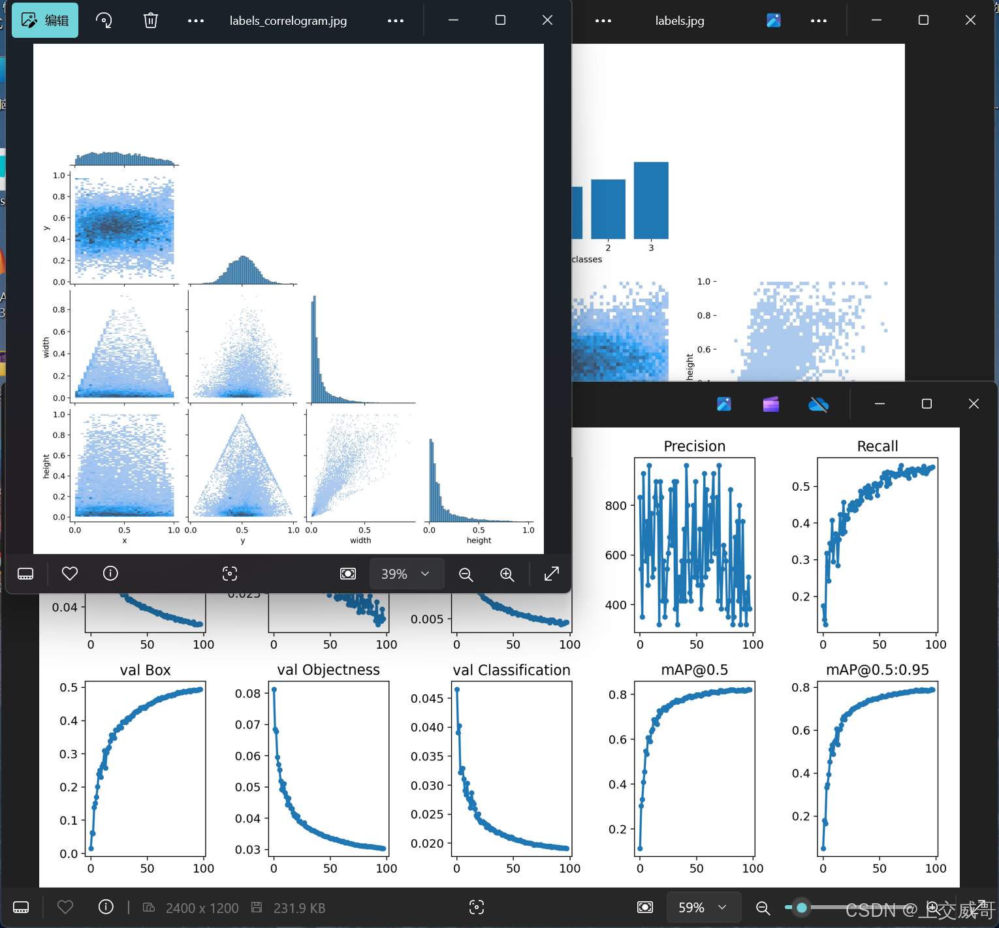Image resolution: width=999 pixels, height=928 pixels.
Task: Open right dots menu in labels.jpg window
Action: pyautogui.click(x=819, y=21)
